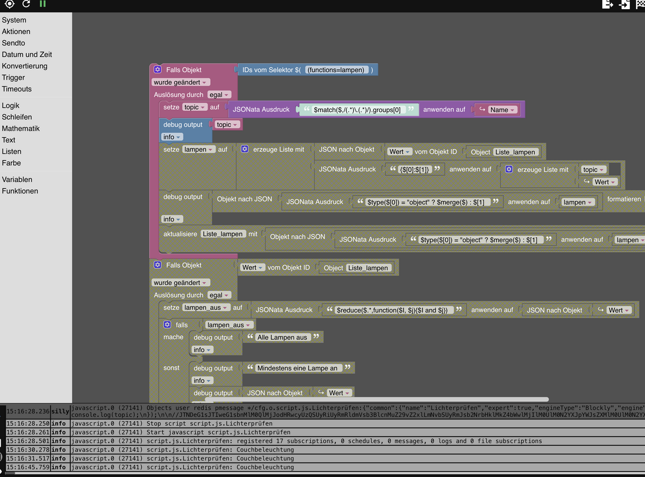Open info level dropdown under debug output topic
The width and height of the screenshot is (645, 477).
pos(173,137)
